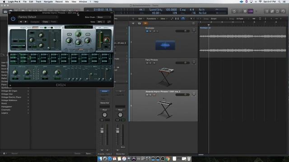Open the Logic Pro X app menu
This screenshot has width=289, height=162.
tap(14, 2)
